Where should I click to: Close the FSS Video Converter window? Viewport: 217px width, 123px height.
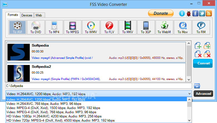click(209, 3)
